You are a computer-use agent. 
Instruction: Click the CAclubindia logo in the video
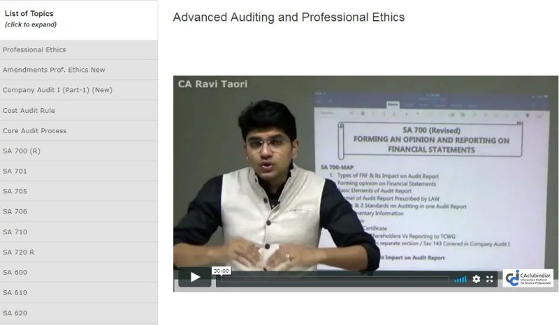point(528,278)
